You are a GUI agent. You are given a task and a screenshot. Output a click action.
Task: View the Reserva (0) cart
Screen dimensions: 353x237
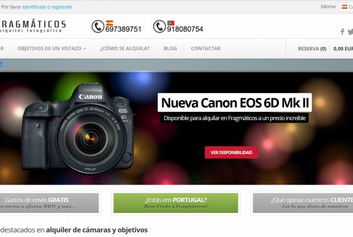(x=312, y=49)
